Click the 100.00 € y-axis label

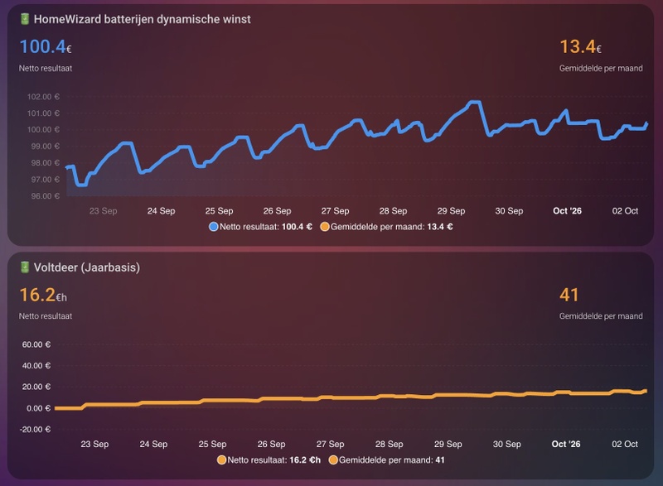[x=44, y=130]
